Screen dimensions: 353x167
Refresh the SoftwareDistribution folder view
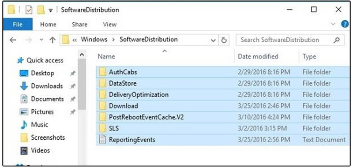pyautogui.click(x=224, y=40)
